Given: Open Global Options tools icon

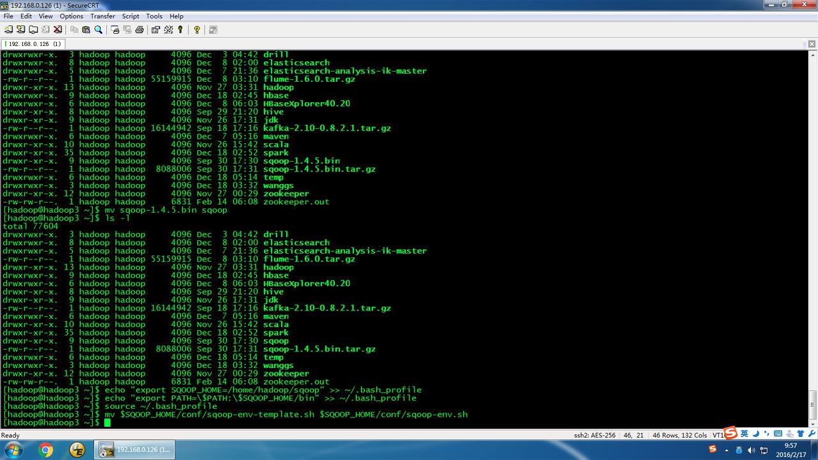Looking at the screenshot, I should (168, 29).
